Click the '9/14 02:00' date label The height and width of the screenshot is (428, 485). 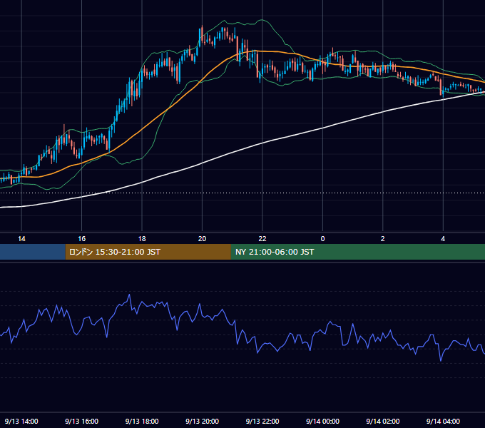[x=382, y=421]
